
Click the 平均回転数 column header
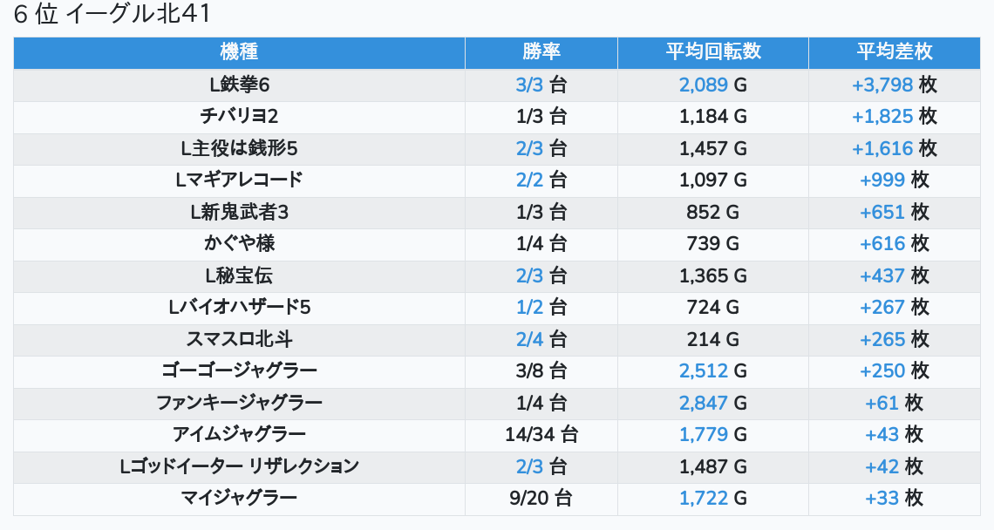point(712,51)
